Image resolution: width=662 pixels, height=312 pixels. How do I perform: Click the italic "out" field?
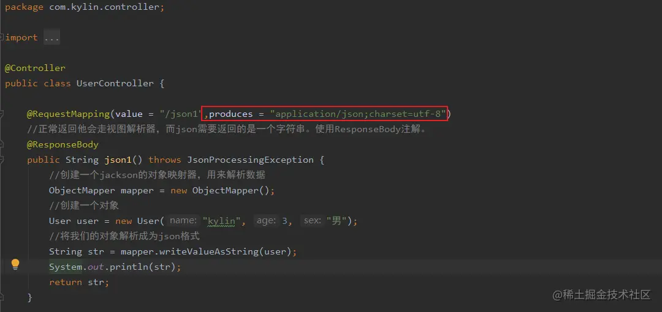[x=96, y=267]
